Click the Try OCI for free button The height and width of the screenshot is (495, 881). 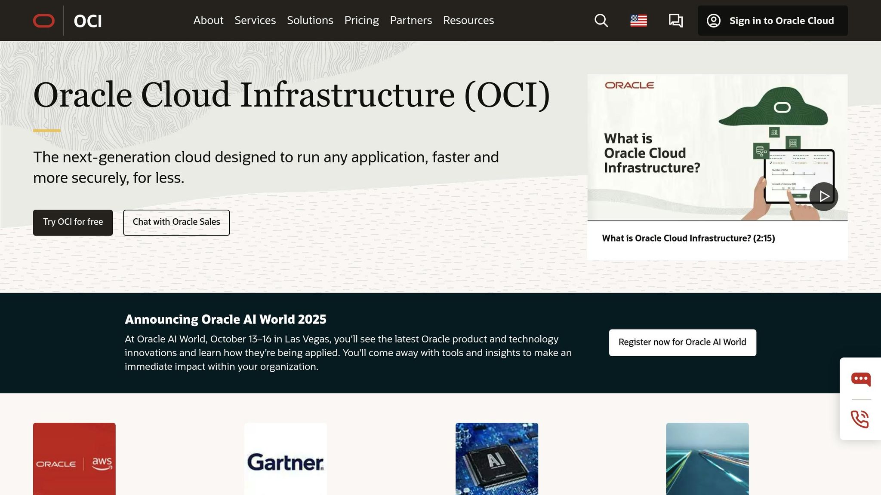point(73,222)
